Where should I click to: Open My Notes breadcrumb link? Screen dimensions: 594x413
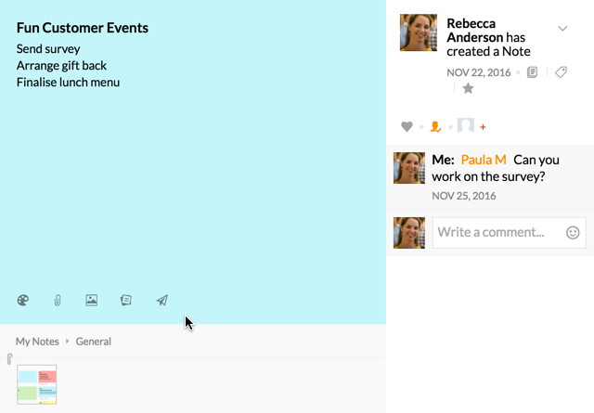[37, 342]
